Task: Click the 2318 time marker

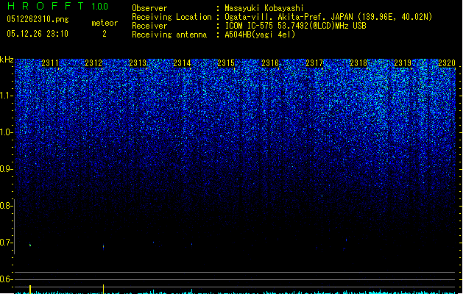Action: click(358, 62)
